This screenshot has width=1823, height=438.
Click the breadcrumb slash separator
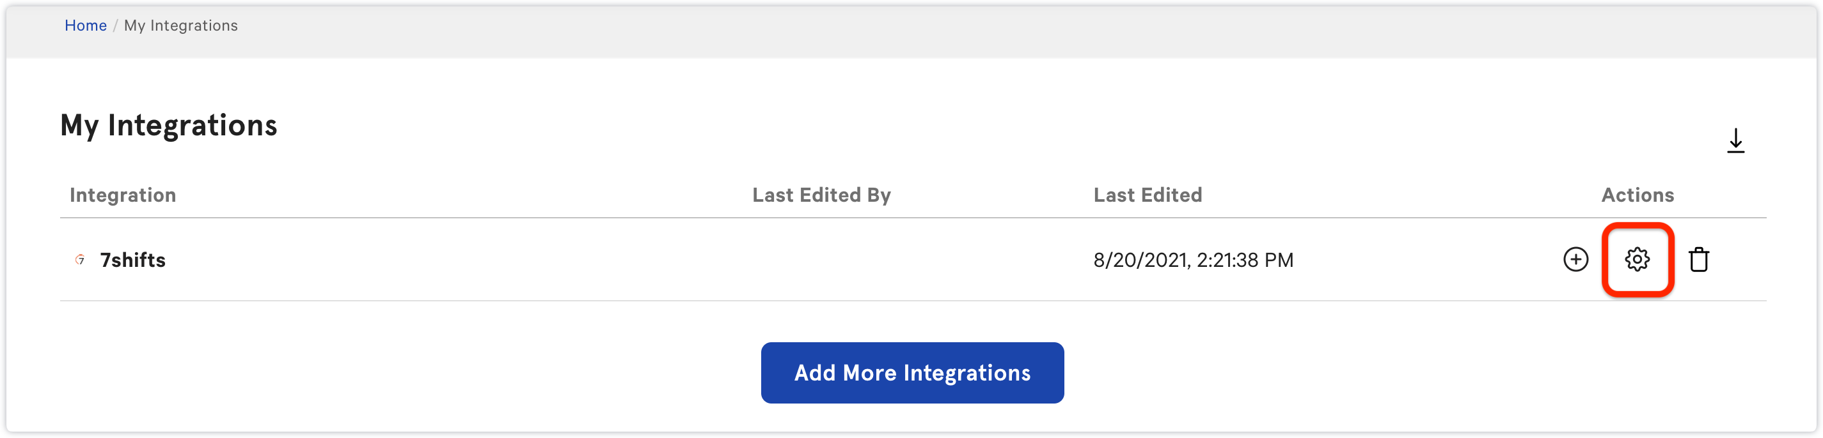pos(115,26)
